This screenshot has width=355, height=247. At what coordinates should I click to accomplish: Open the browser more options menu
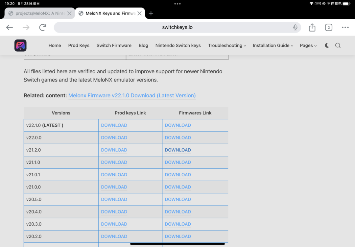[x=345, y=27]
